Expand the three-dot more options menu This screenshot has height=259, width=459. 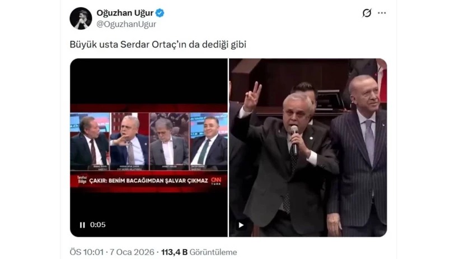(382, 13)
